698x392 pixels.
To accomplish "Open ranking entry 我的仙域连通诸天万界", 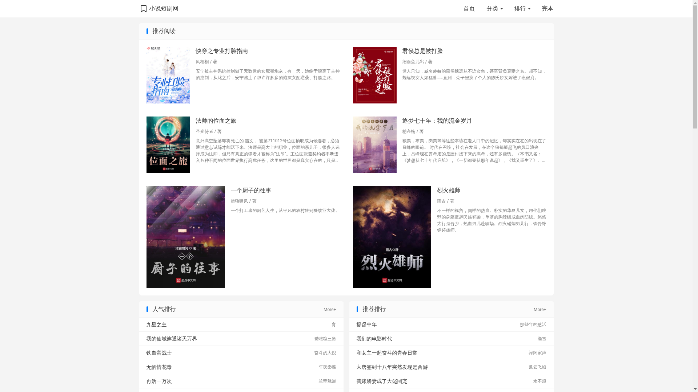I will click(172, 339).
